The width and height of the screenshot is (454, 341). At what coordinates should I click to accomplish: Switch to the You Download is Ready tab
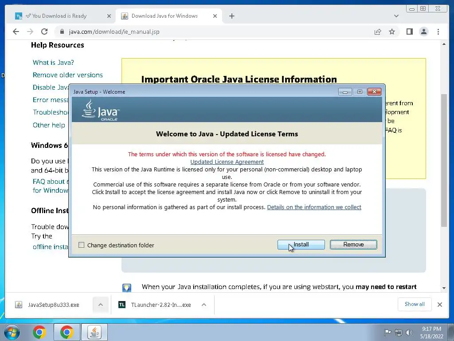[x=59, y=16]
